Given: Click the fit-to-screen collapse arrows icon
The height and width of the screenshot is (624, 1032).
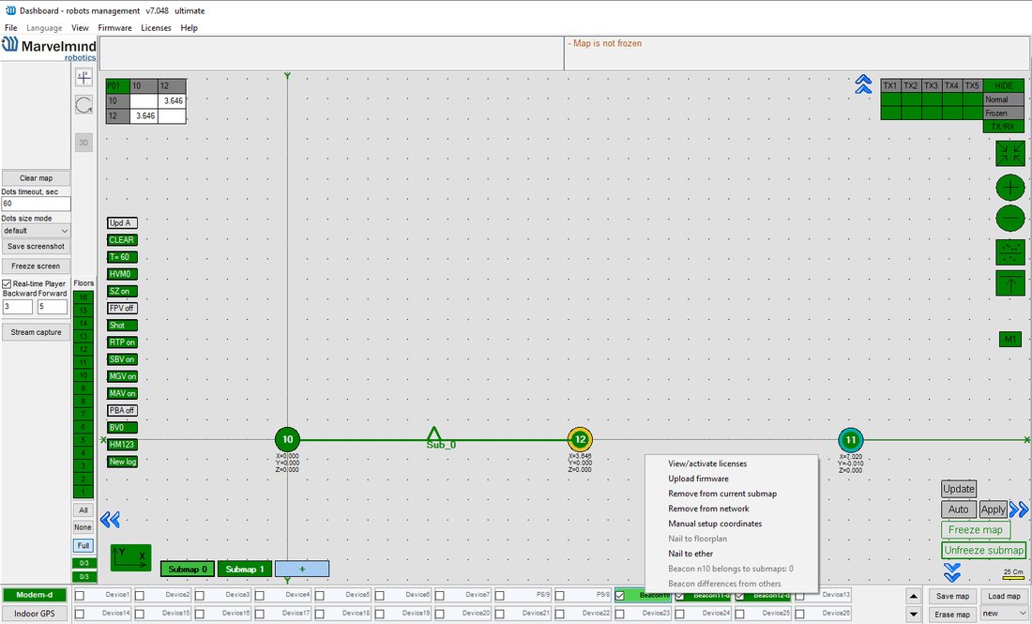Looking at the screenshot, I should pos(1009,153).
